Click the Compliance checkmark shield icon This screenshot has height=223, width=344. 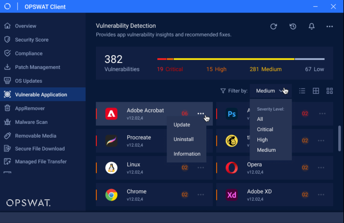coord(7,53)
